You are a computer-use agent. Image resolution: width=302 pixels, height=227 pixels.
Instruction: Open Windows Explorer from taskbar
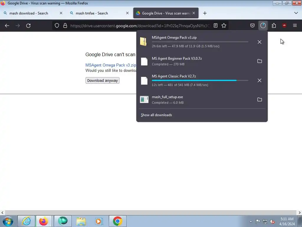click(81, 221)
